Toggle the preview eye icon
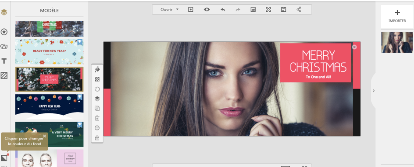Screen dimensions: 414x167 (x=207, y=10)
